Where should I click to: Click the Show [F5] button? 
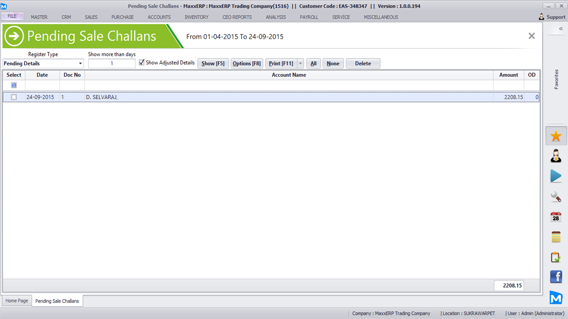point(213,64)
